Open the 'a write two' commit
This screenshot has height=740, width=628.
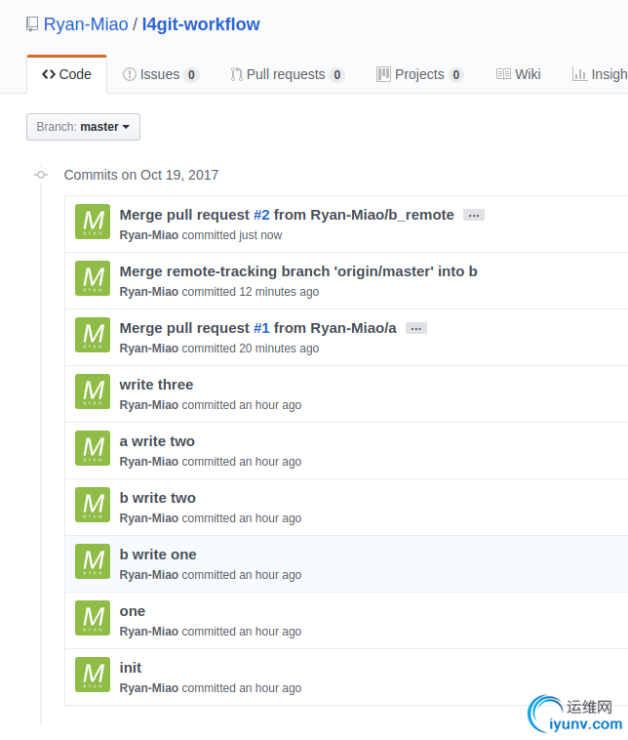(157, 441)
